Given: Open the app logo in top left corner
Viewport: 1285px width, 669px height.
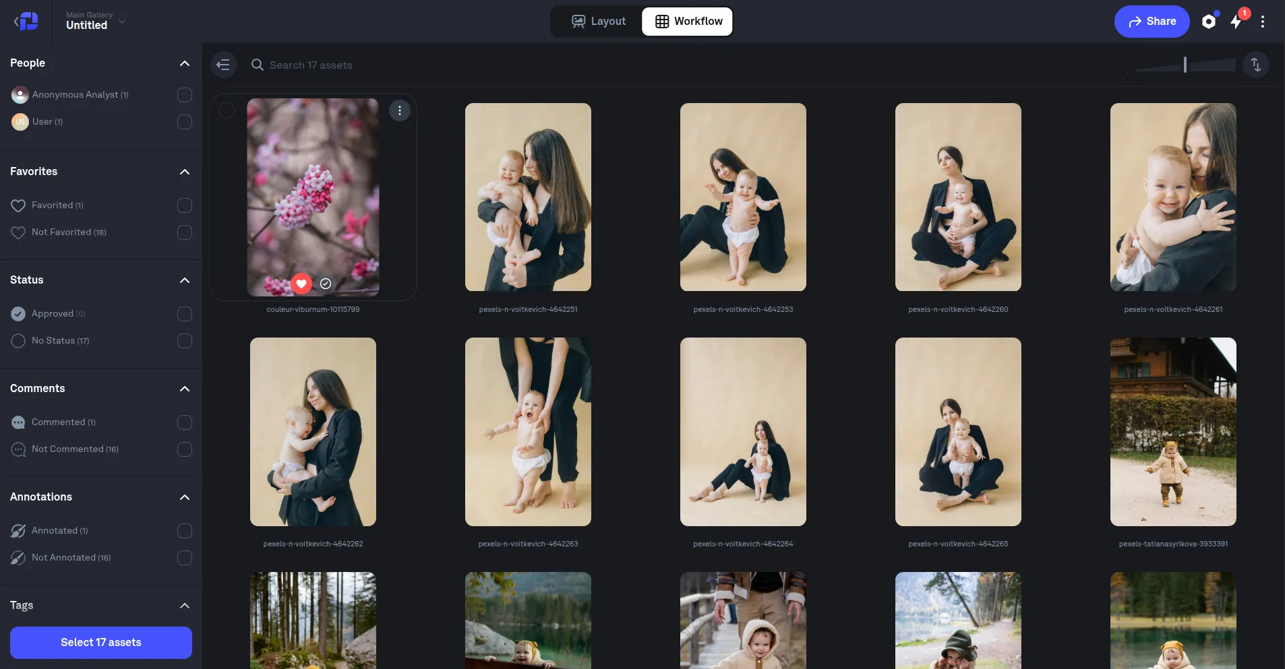Looking at the screenshot, I should click(26, 21).
